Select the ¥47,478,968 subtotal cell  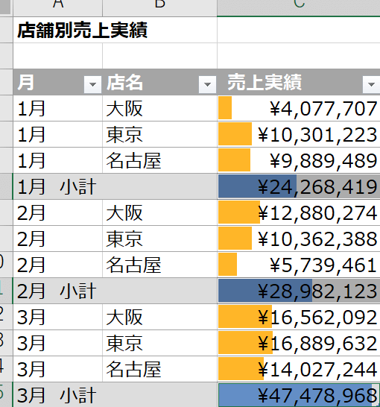click(x=299, y=395)
